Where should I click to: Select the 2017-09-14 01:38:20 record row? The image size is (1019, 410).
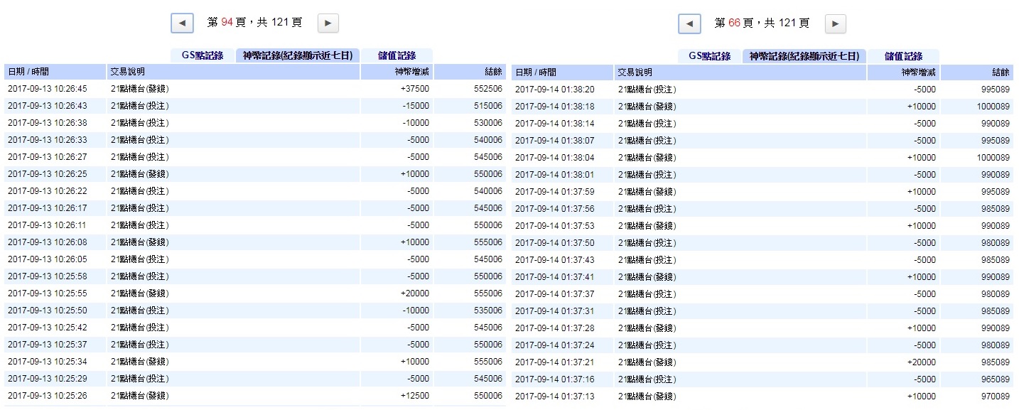point(554,90)
